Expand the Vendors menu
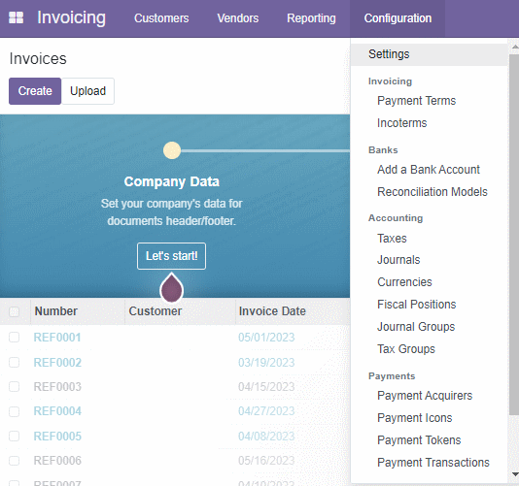Viewport: 519px width, 486px height. tap(238, 18)
